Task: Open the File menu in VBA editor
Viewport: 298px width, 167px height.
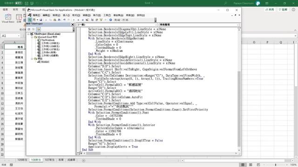Action: click(x=36, y=15)
